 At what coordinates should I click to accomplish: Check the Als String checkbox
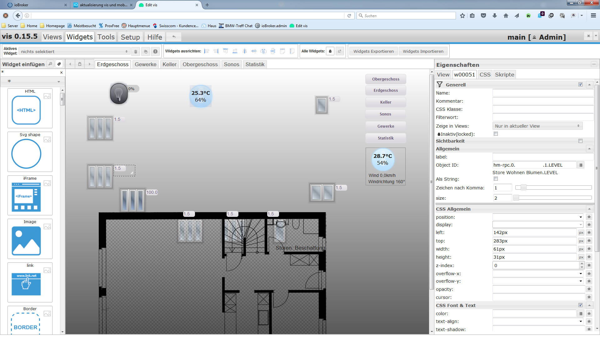click(496, 179)
